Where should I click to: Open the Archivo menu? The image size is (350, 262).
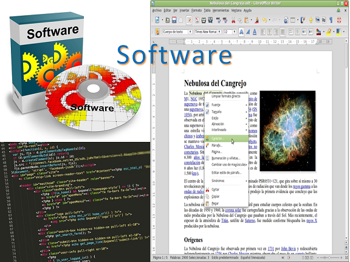[157, 10]
